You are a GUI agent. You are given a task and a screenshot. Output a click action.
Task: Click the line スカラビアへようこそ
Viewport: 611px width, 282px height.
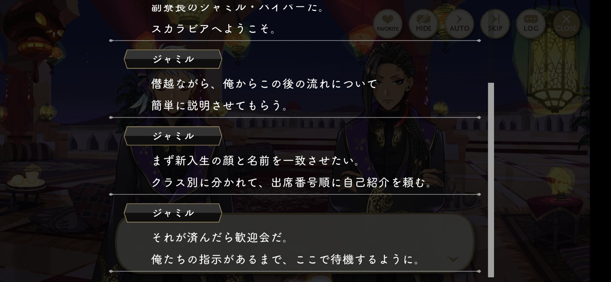[x=214, y=29]
